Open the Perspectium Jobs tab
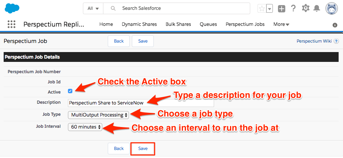This screenshot has width=343, height=158. pos(245,24)
